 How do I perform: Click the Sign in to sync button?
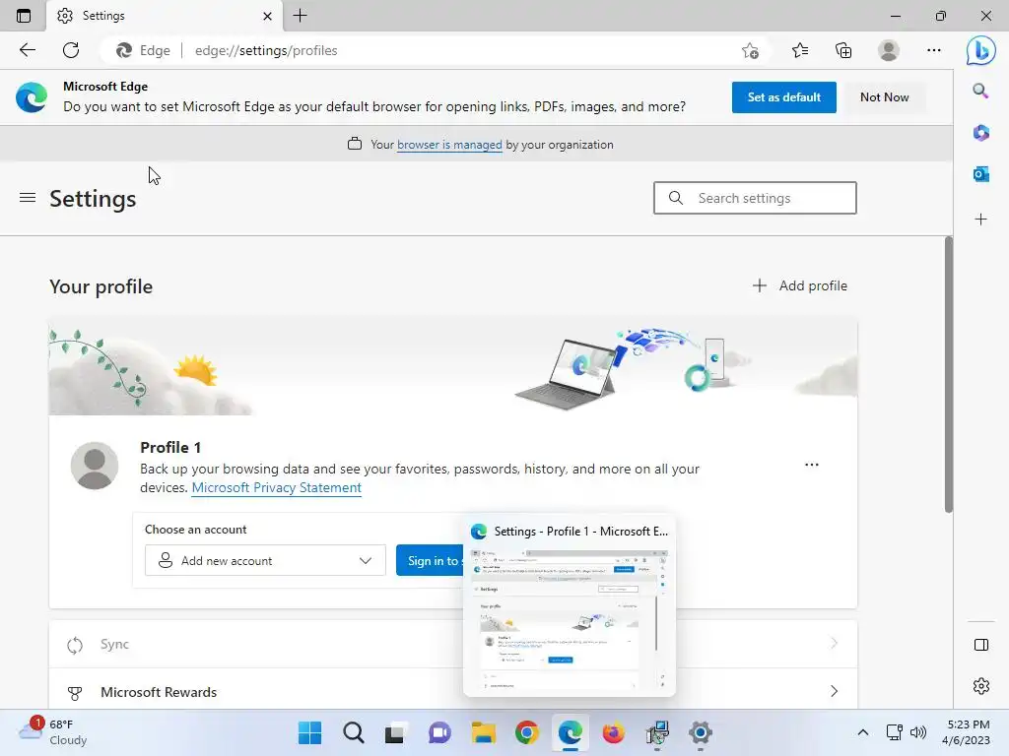(430, 560)
